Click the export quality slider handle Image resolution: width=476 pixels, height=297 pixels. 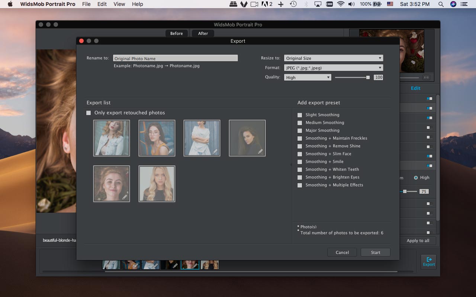pos(368,78)
